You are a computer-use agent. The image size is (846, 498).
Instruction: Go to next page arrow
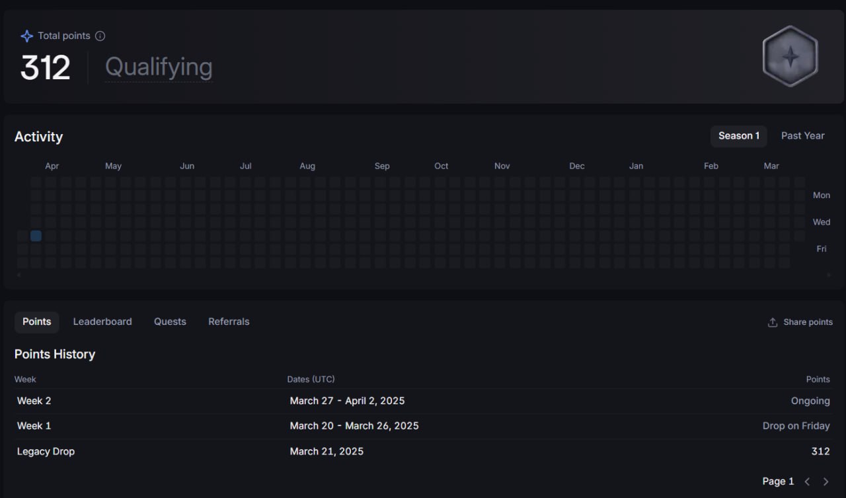coord(826,481)
